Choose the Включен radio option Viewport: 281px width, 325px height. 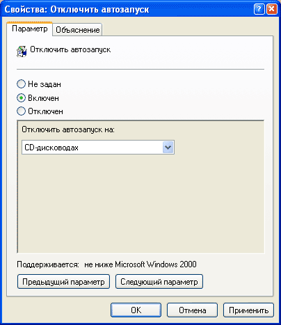point(21,98)
